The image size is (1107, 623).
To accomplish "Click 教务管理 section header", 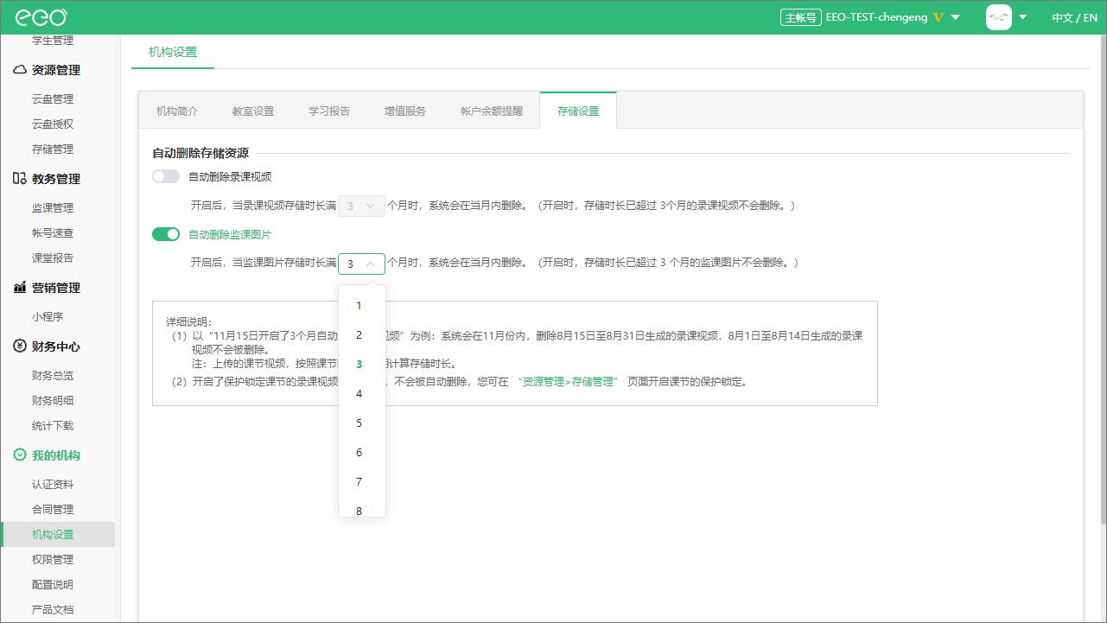I will (x=56, y=179).
